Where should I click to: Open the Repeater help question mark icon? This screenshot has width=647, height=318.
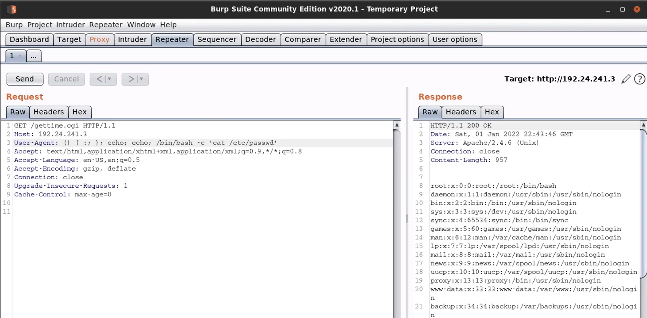pos(640,79)
